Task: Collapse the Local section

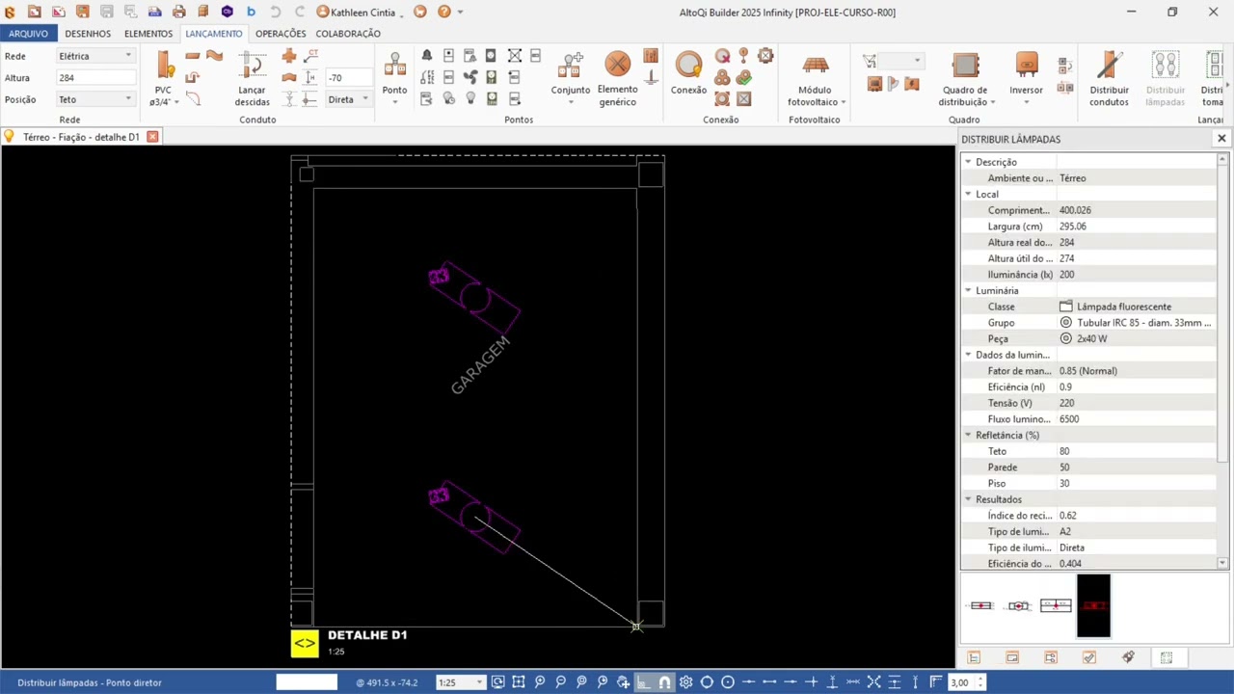Action: pyautogui.click(x=968, y=194)
